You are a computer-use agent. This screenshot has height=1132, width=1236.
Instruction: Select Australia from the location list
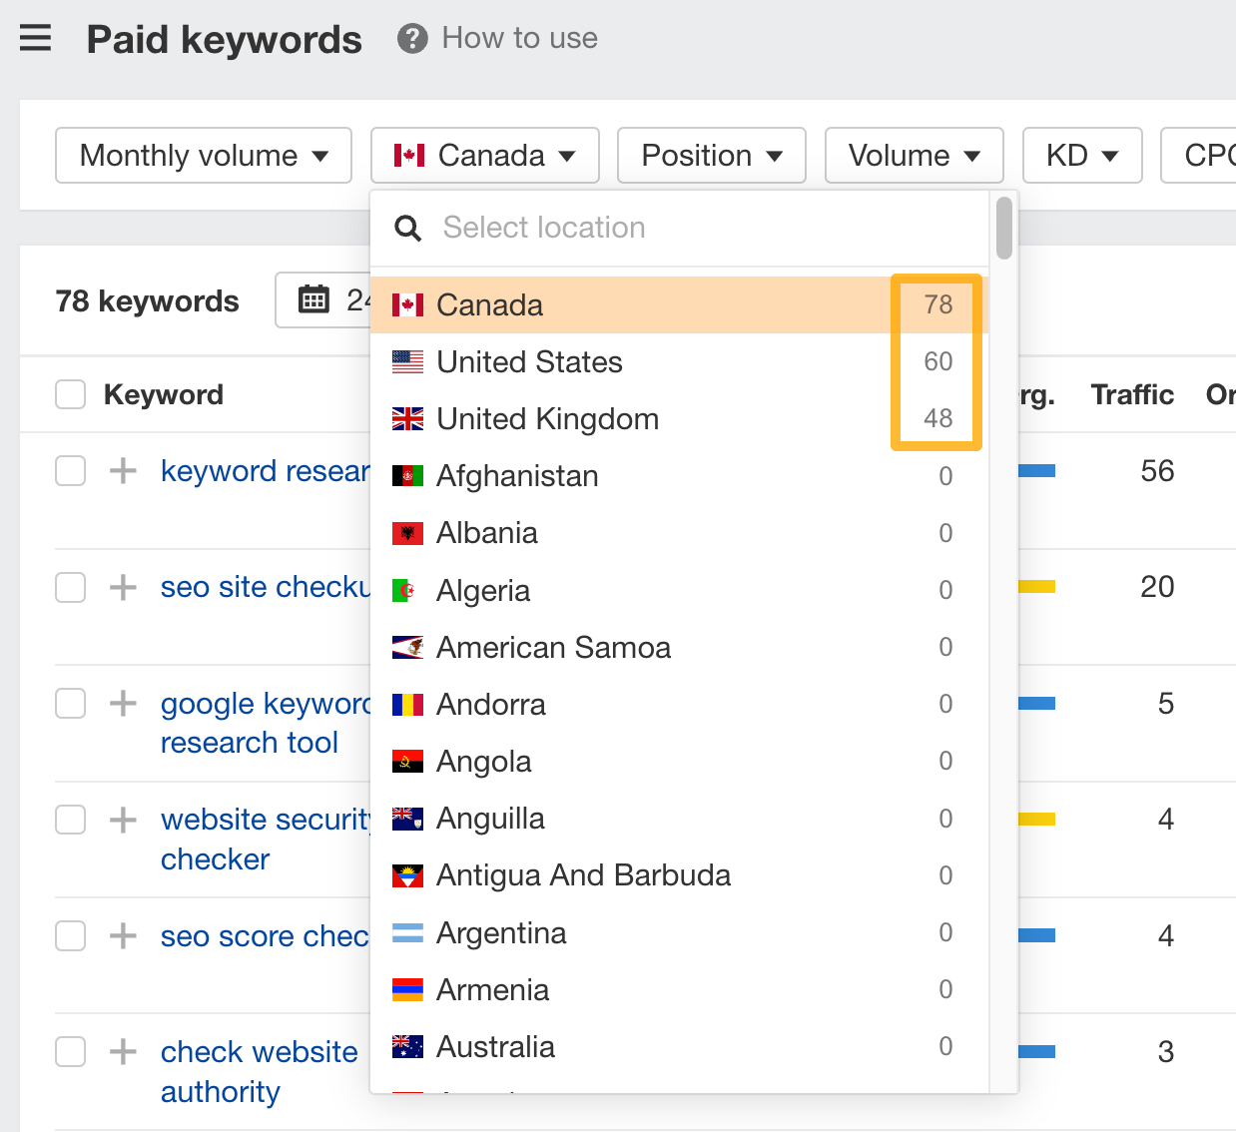(x=495, y=1046)
